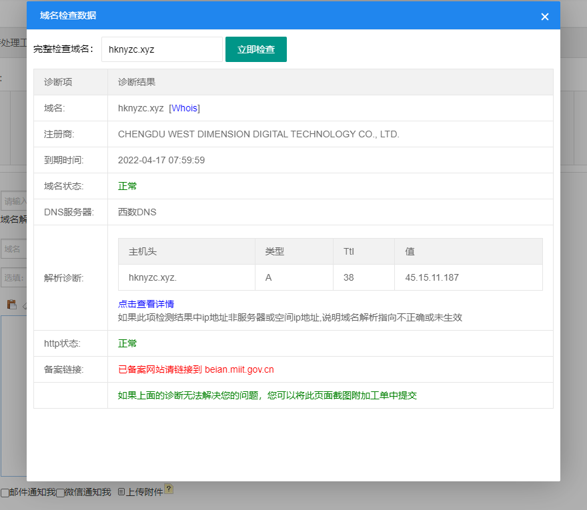Click the hknyzc.xyz. host record cell
Screen dimensions: 587x510
coord(153,277)
